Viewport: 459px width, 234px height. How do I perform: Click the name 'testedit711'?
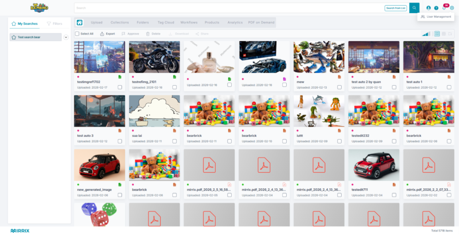point(360,189)
